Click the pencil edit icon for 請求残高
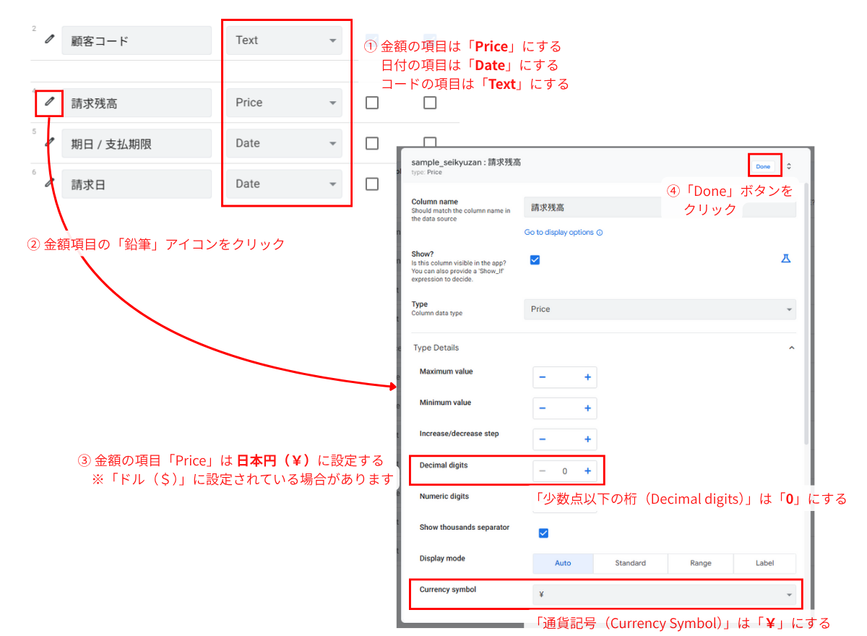Image resolution: width=867 pixels, height=636 pixels. tap(48, 103)
